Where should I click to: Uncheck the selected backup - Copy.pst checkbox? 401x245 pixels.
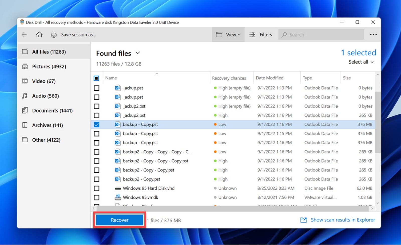96,124
